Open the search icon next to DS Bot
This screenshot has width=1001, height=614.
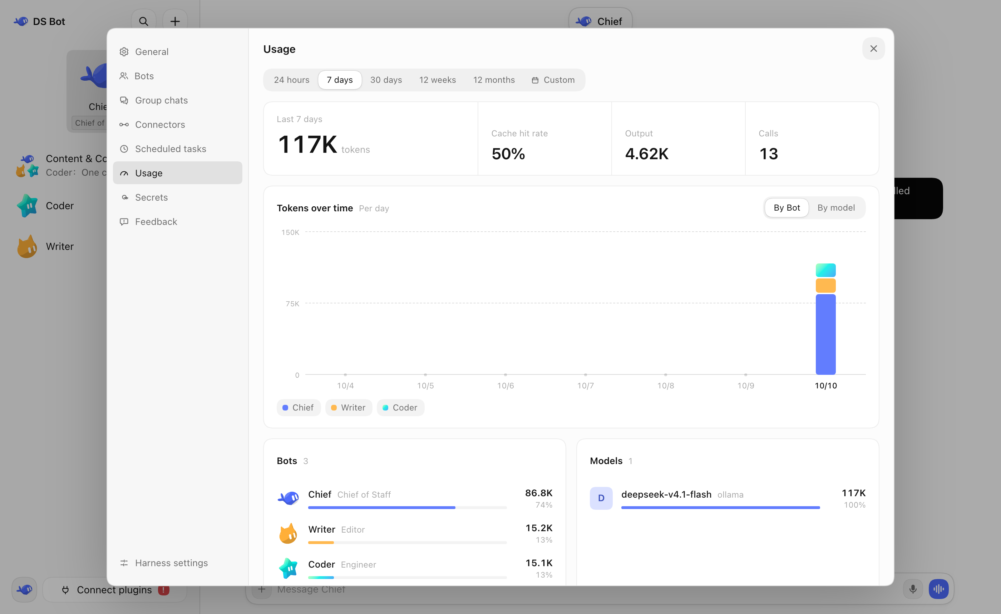(143, 21)
